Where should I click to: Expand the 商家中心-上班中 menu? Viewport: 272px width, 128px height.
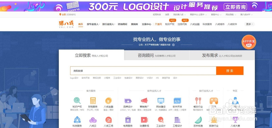(x=198, y=15)
